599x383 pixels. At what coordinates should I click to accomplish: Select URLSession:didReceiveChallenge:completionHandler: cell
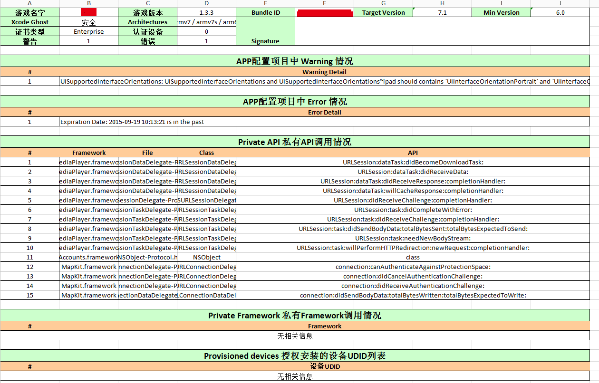pos(413,200)
